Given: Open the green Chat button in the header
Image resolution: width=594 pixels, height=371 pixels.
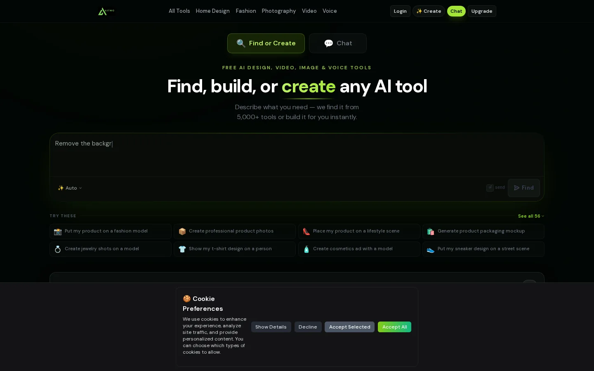Looking at the screenshot, I should [456, 11].
